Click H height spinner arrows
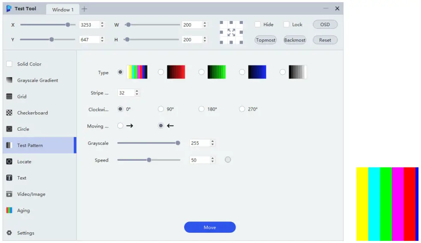 coord(205,39)
